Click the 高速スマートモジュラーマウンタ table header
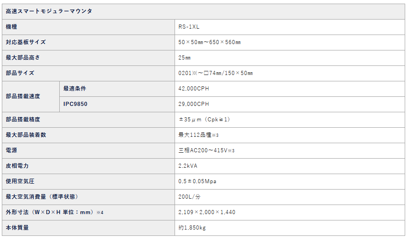407x240 pixels. point(203,11)
